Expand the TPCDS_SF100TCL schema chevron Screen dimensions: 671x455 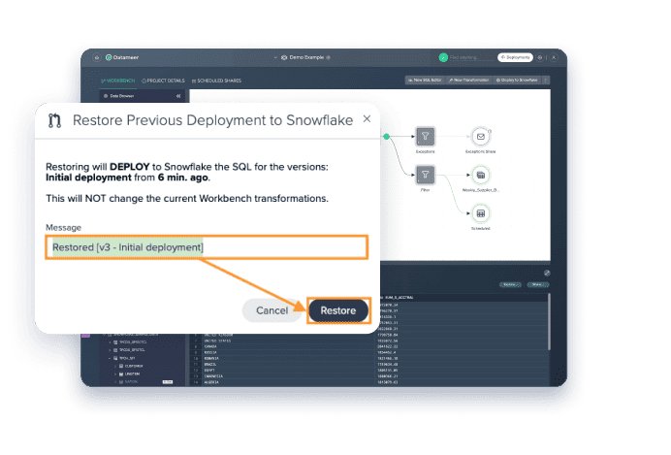pyautogui.click(x=110, y=342)
